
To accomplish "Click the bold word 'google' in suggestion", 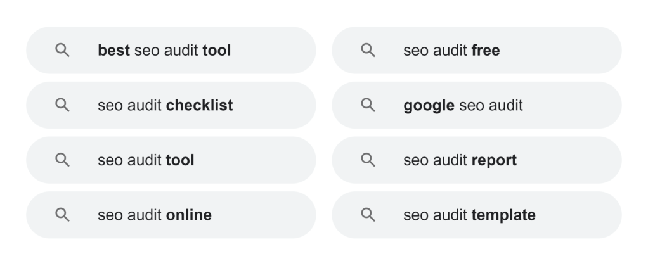I will pyautogui.click(x=429, y=106).
